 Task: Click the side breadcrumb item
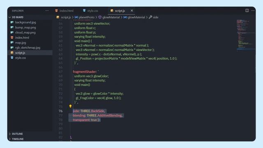(155, 17)
